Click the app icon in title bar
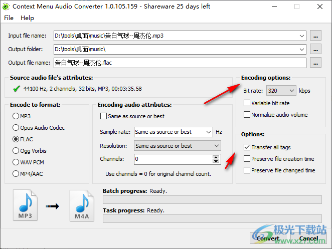This screenshot has width=332, height=249. tap(6, 7)
